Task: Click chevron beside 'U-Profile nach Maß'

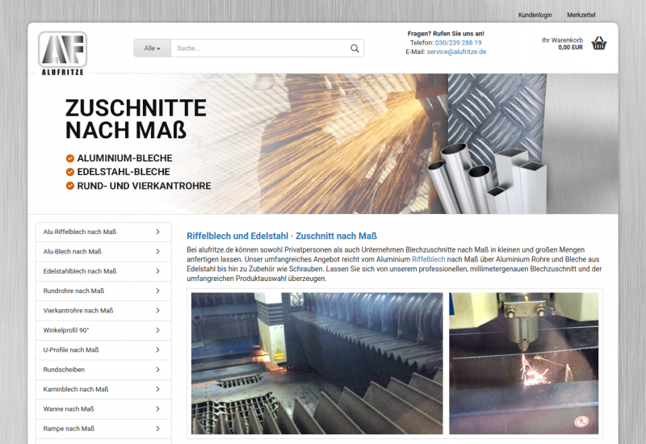Action: (157, 350)
